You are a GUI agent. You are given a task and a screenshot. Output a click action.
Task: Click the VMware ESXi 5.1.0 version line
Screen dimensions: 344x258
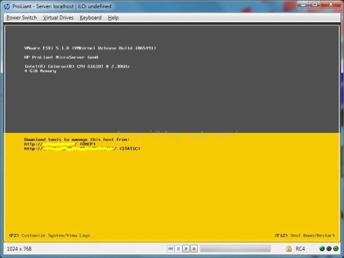(90, 48)
